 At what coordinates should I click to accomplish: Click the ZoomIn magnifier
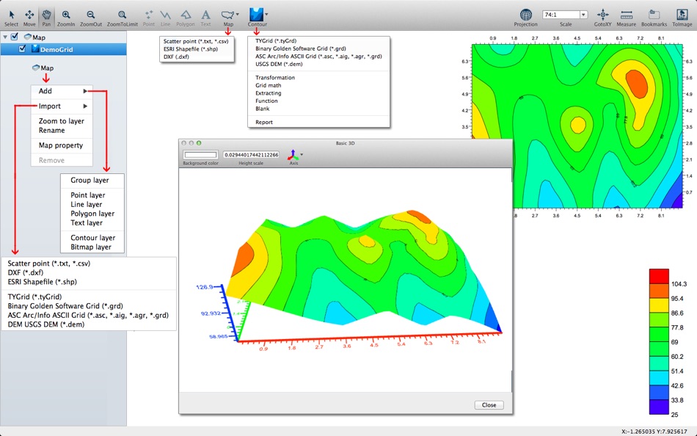(x=66, y=18)
